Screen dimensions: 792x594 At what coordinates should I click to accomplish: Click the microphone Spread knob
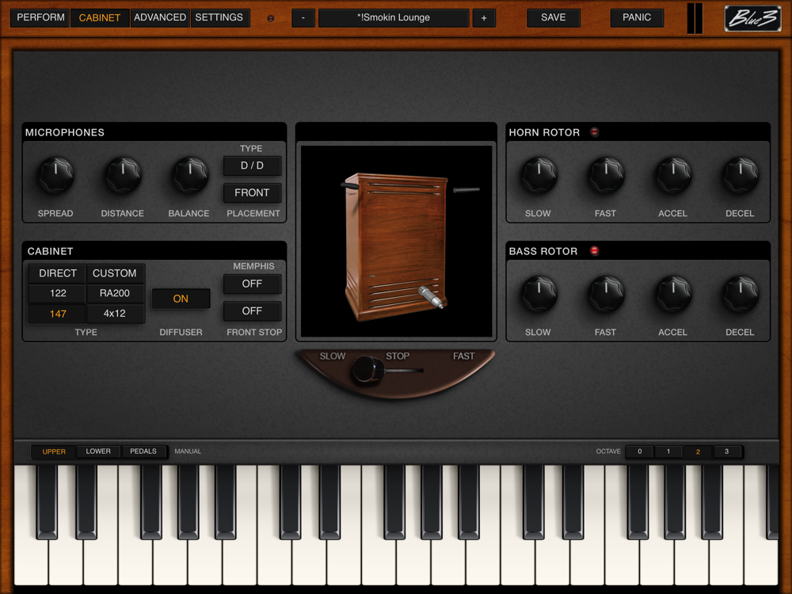coord(55,175)
